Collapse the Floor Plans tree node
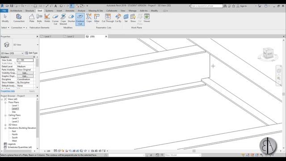 (x=5, y=102)
